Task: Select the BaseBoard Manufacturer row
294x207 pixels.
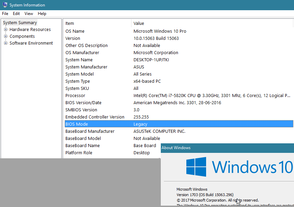Action: tap(179, 131)
